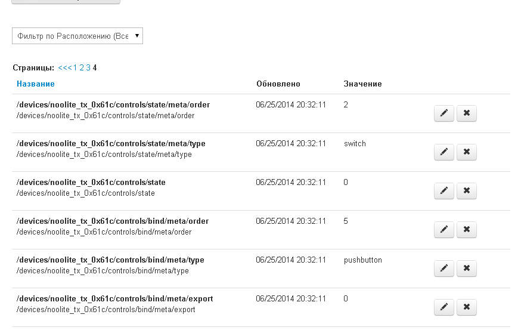Open the location filter dropdown
The height and width of the screenshot is (333, 518).
pyautogui.click(x=77, y=36)
